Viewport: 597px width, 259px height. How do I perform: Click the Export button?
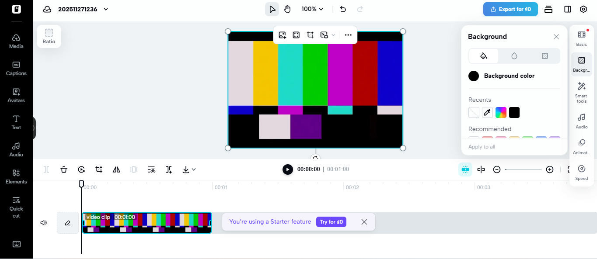[510, 9]
